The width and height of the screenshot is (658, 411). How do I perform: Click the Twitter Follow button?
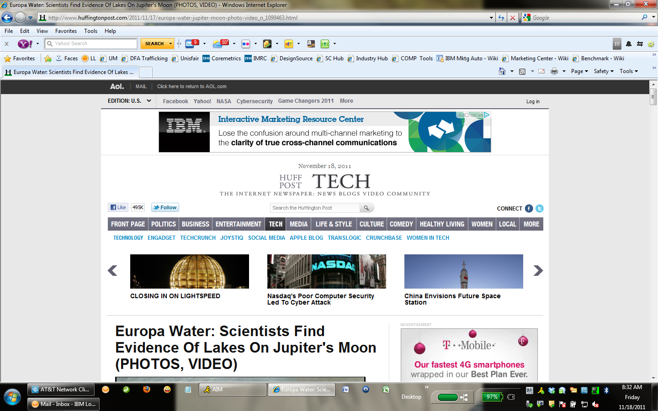pyautogui.click(x=165, y=207)
